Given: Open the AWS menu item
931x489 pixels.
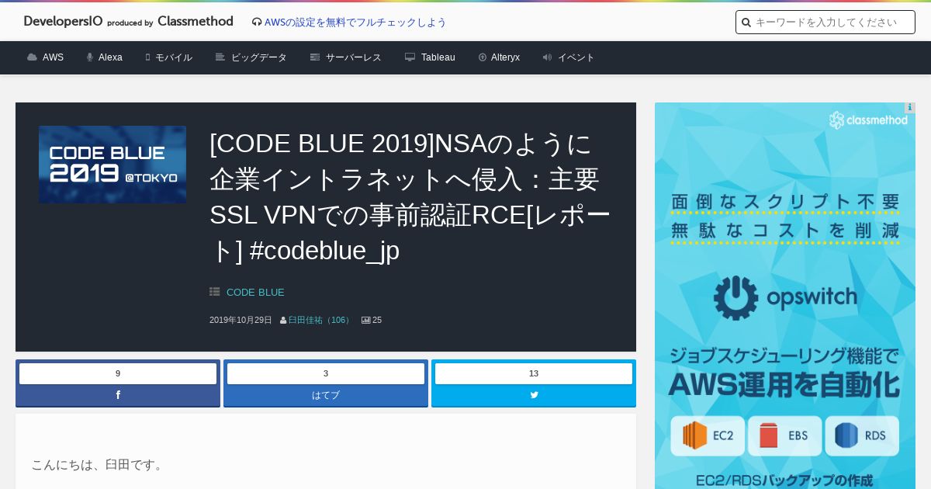Looking at the screenshot, I should [x=53, y=57].
